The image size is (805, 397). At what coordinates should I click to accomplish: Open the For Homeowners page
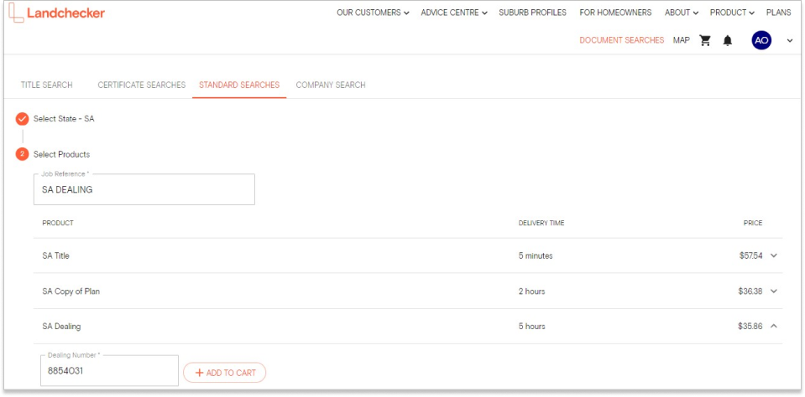[615, 13]
